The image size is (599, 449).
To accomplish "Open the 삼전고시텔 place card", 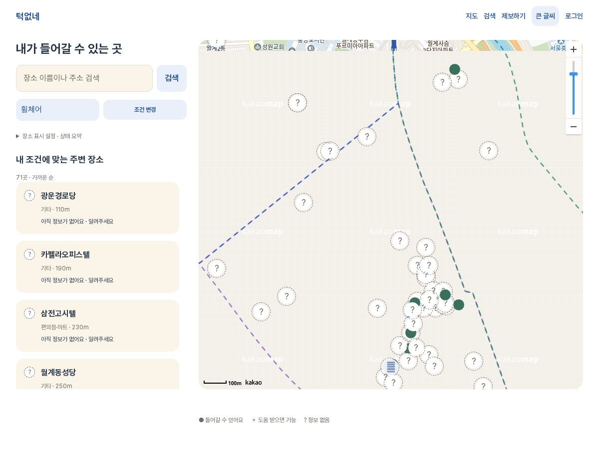I will pos(97,326).
